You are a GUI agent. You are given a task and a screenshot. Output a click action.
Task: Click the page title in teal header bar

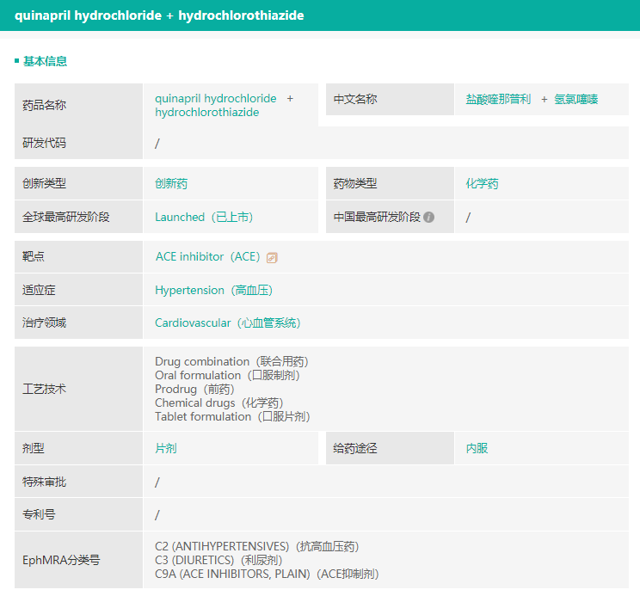click(x=159, y=15)
